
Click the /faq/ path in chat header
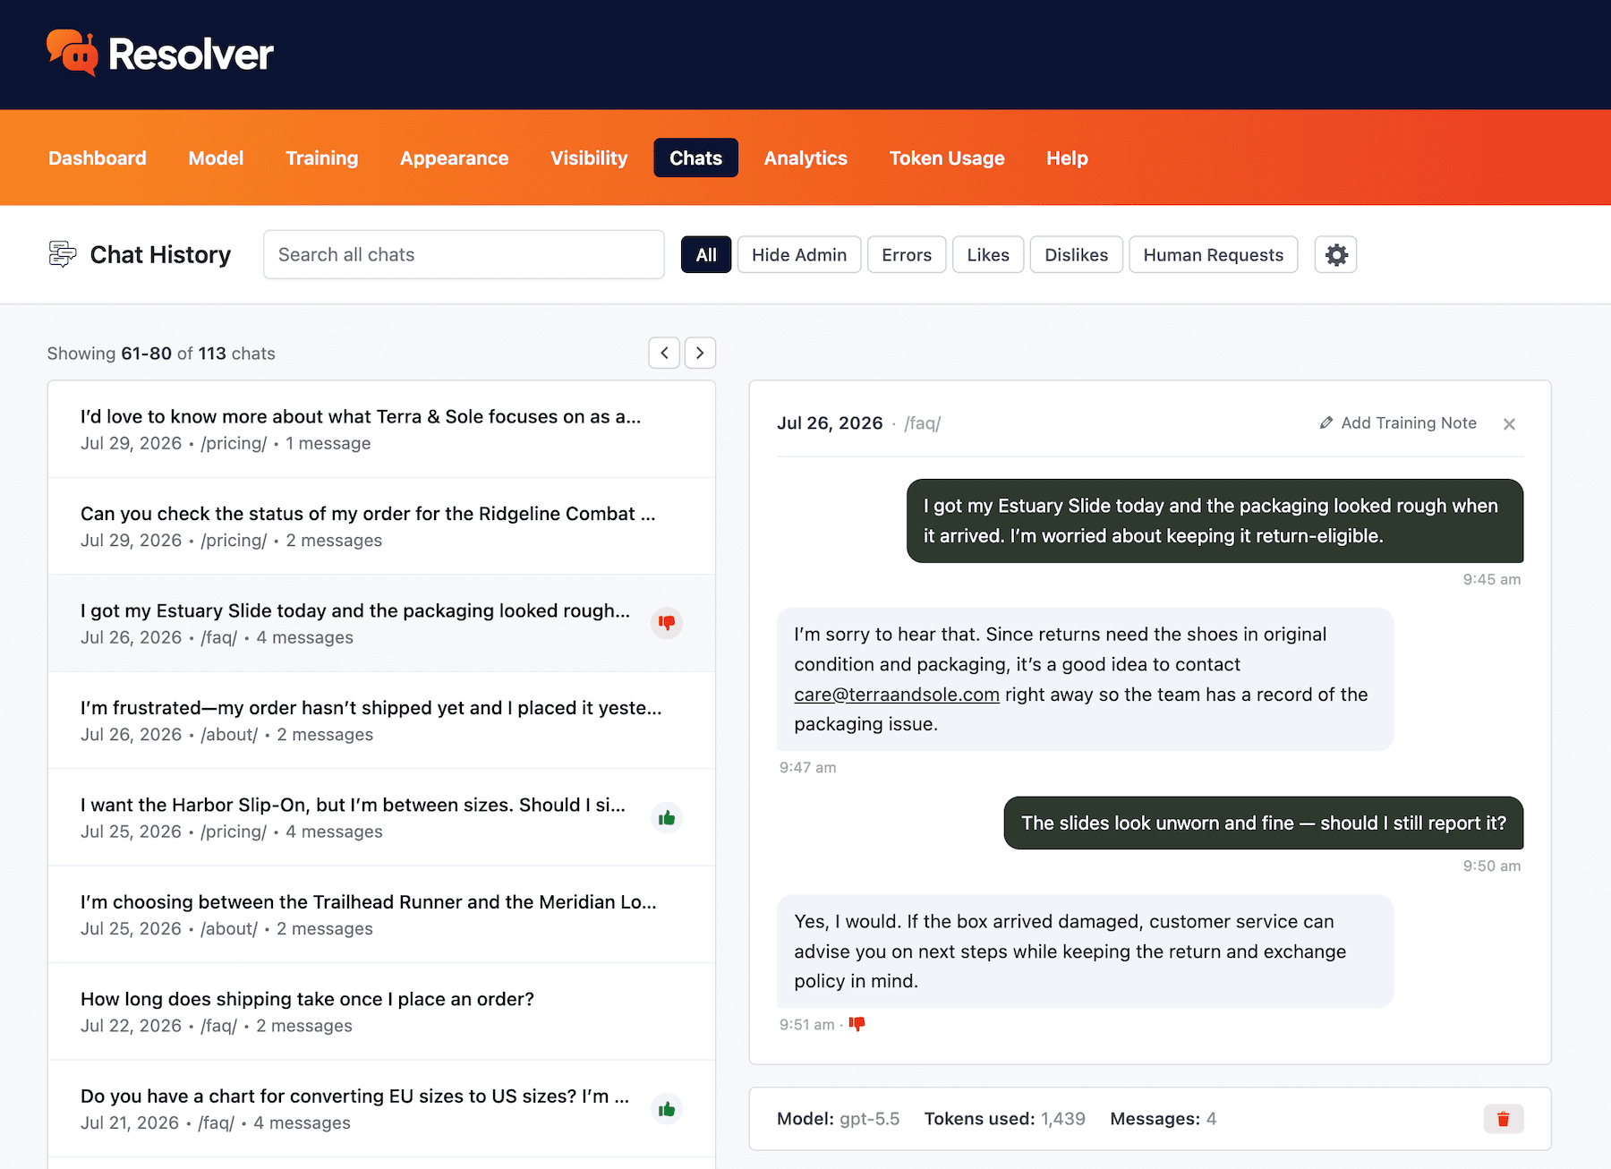click(923, 423)
